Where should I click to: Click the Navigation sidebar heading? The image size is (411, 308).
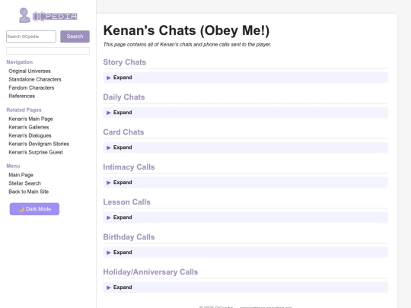[20, 62]
